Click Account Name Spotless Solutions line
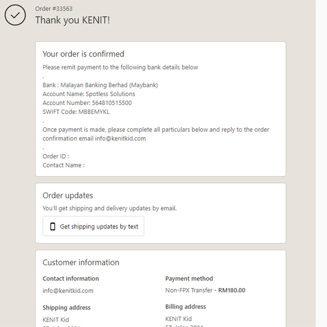The height and width of the screenshot is (327, 327). (89, 94)
